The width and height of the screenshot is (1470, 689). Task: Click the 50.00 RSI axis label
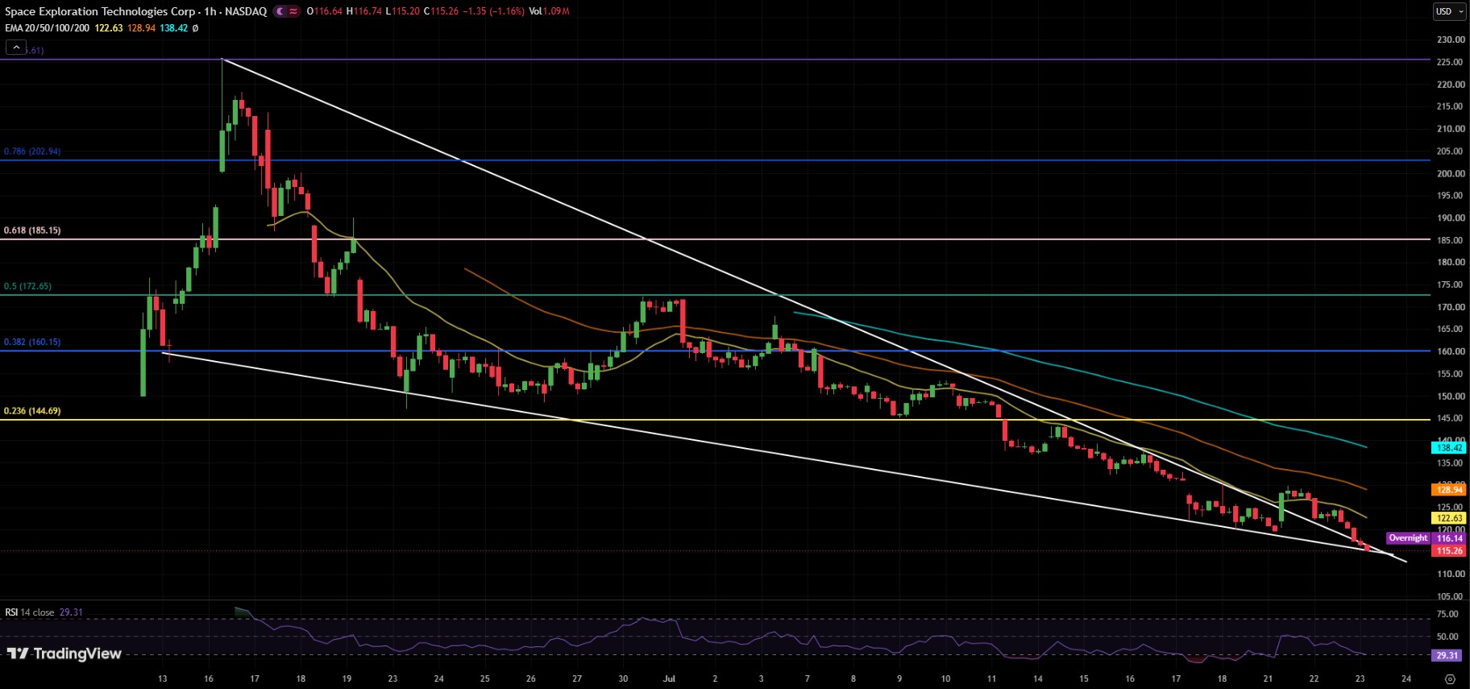click(x=1447, y=637)
